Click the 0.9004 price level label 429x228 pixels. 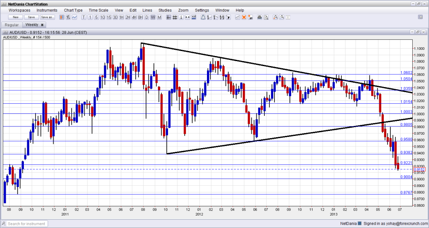pyautogui.click(x=406, y=177)
